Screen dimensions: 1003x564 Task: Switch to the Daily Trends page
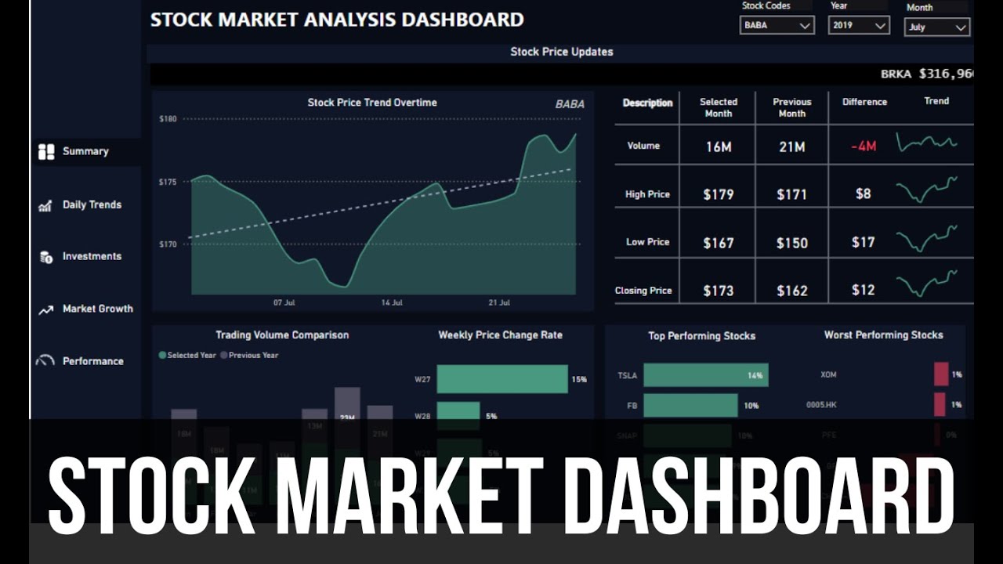(92, 204)
